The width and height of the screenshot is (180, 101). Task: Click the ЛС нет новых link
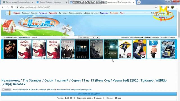pos(158,13)
